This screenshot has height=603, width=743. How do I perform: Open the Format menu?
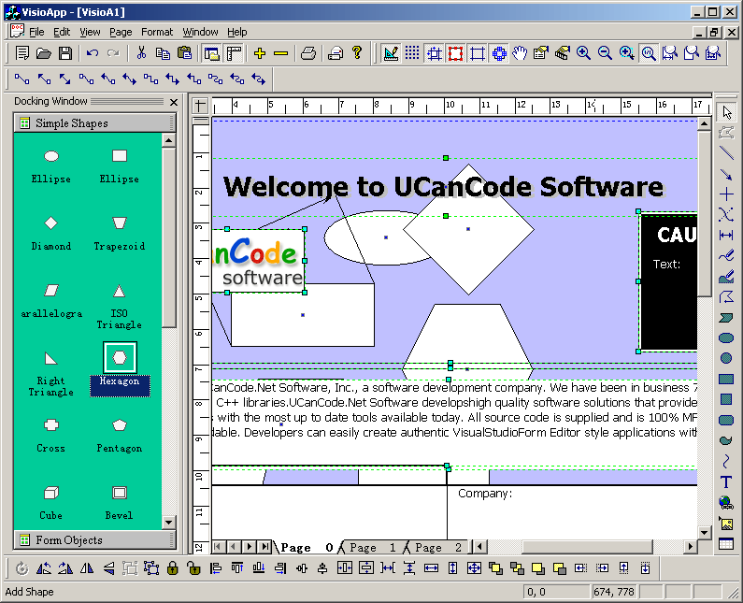[157, 32]
